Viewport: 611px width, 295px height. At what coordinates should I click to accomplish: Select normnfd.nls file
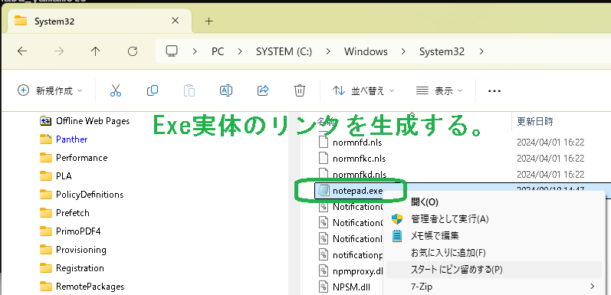coord(357,143)
